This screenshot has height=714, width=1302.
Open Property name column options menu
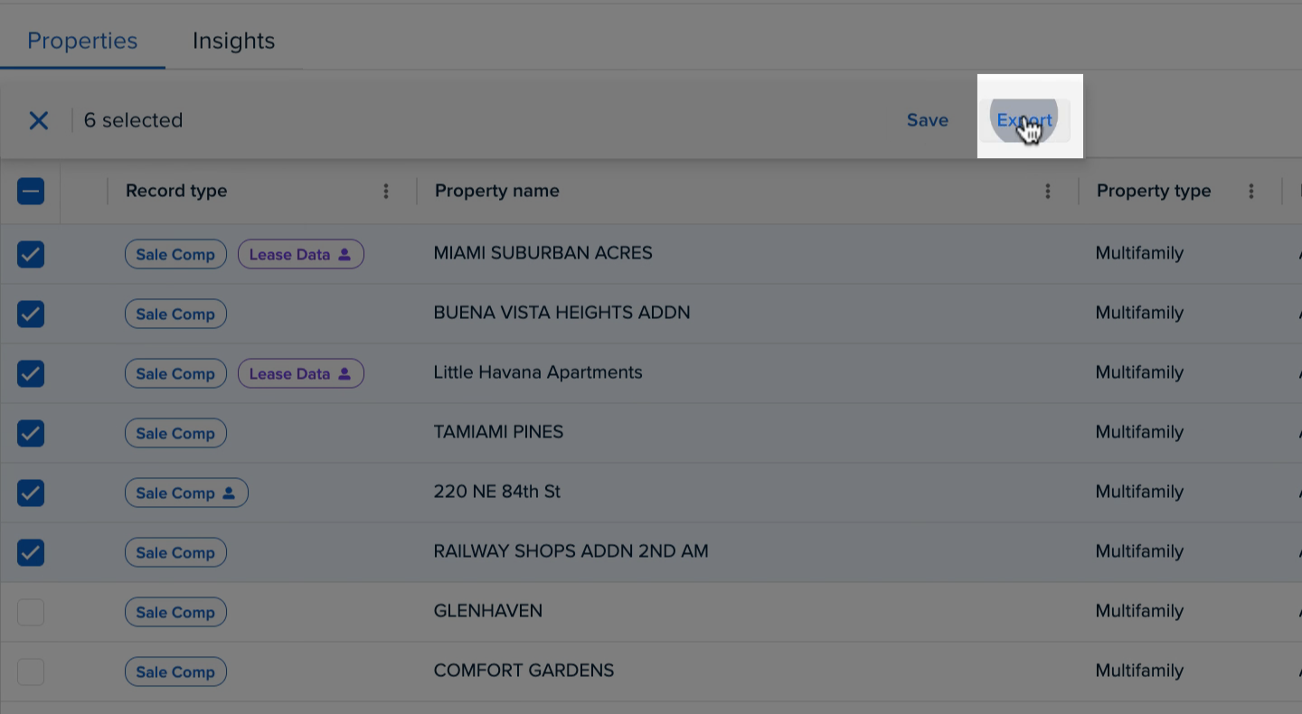1048,191
